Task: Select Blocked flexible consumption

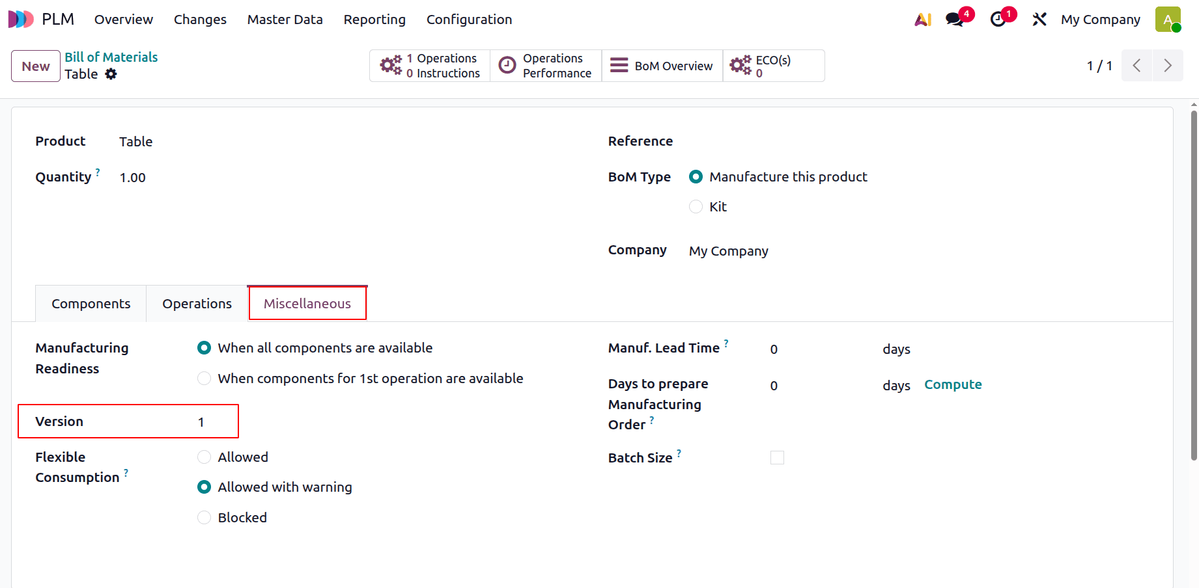Action: tap(204, 518)
